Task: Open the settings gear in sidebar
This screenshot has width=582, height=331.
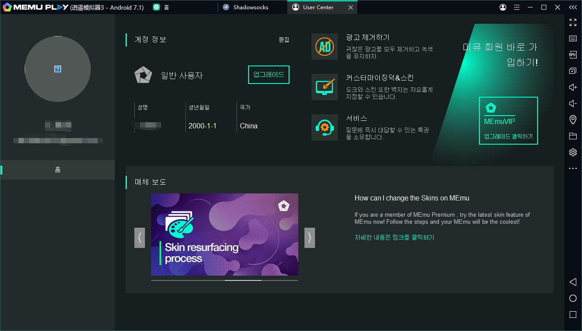Action: (x=573, y=152)
